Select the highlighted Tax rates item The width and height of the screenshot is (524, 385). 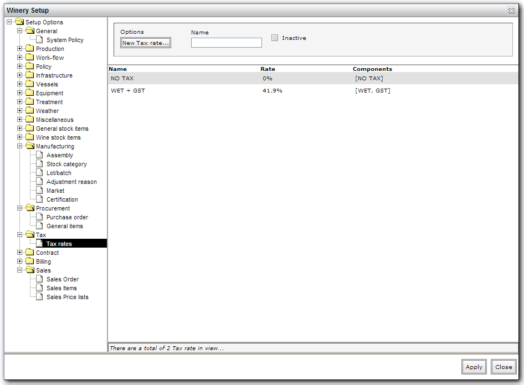tap(59, 244)
